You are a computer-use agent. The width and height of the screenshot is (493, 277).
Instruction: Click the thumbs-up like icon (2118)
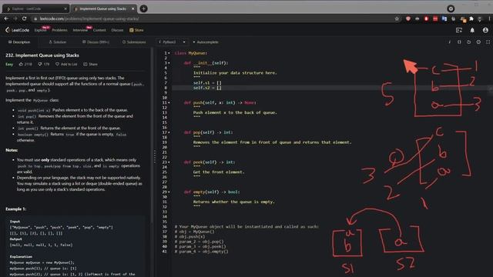coord(21,64)
